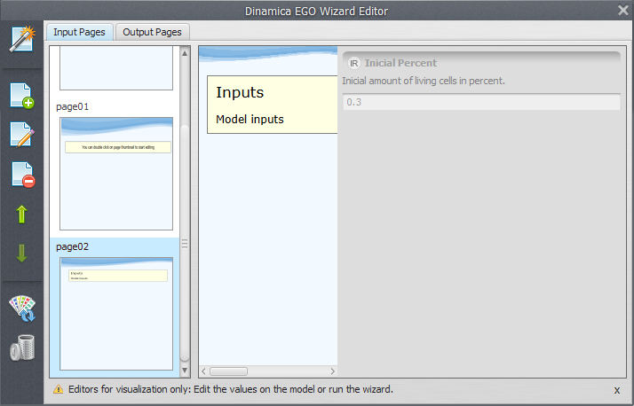This screenshot has height=406, width=634.
Task: Move selected page up
Action: point(21,214)
